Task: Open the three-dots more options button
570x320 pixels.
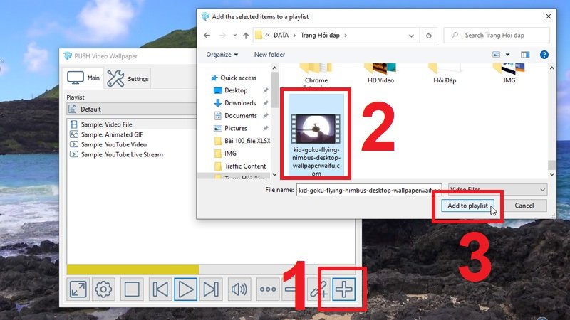Action: click(x=267, y=289)
